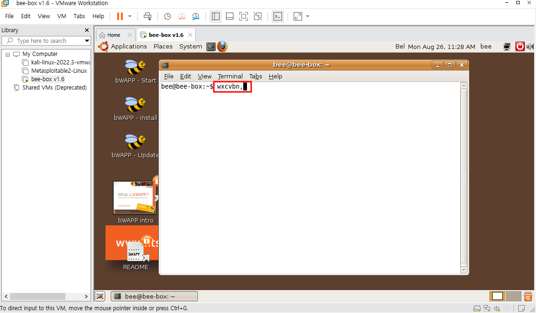
Task: Open the guest trash icon
Action: [x=528, y=296]
